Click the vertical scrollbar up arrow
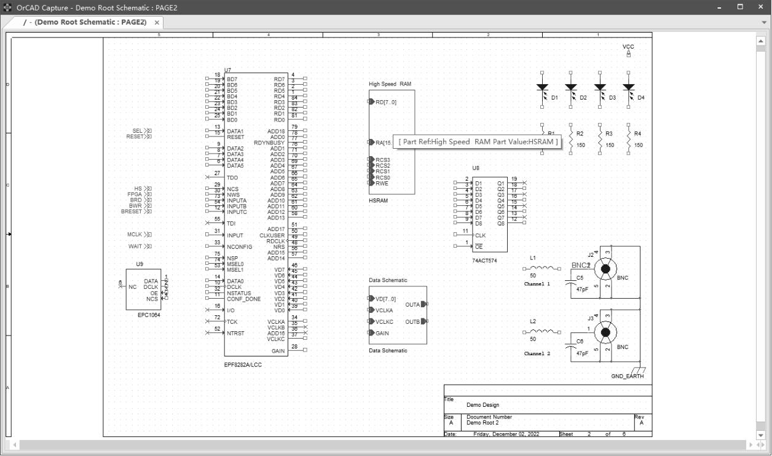 tap(761, 40)
